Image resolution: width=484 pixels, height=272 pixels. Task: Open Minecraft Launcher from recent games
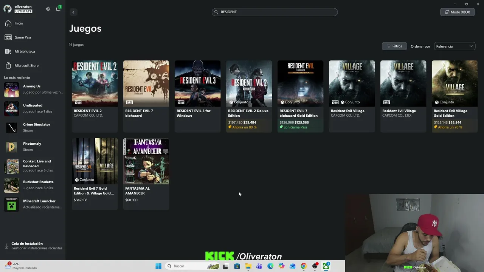(33, 204)
